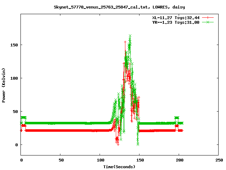
Task: Click the XL-11.27 Tsys:32.44 legend entry
Action: [176, 18]
